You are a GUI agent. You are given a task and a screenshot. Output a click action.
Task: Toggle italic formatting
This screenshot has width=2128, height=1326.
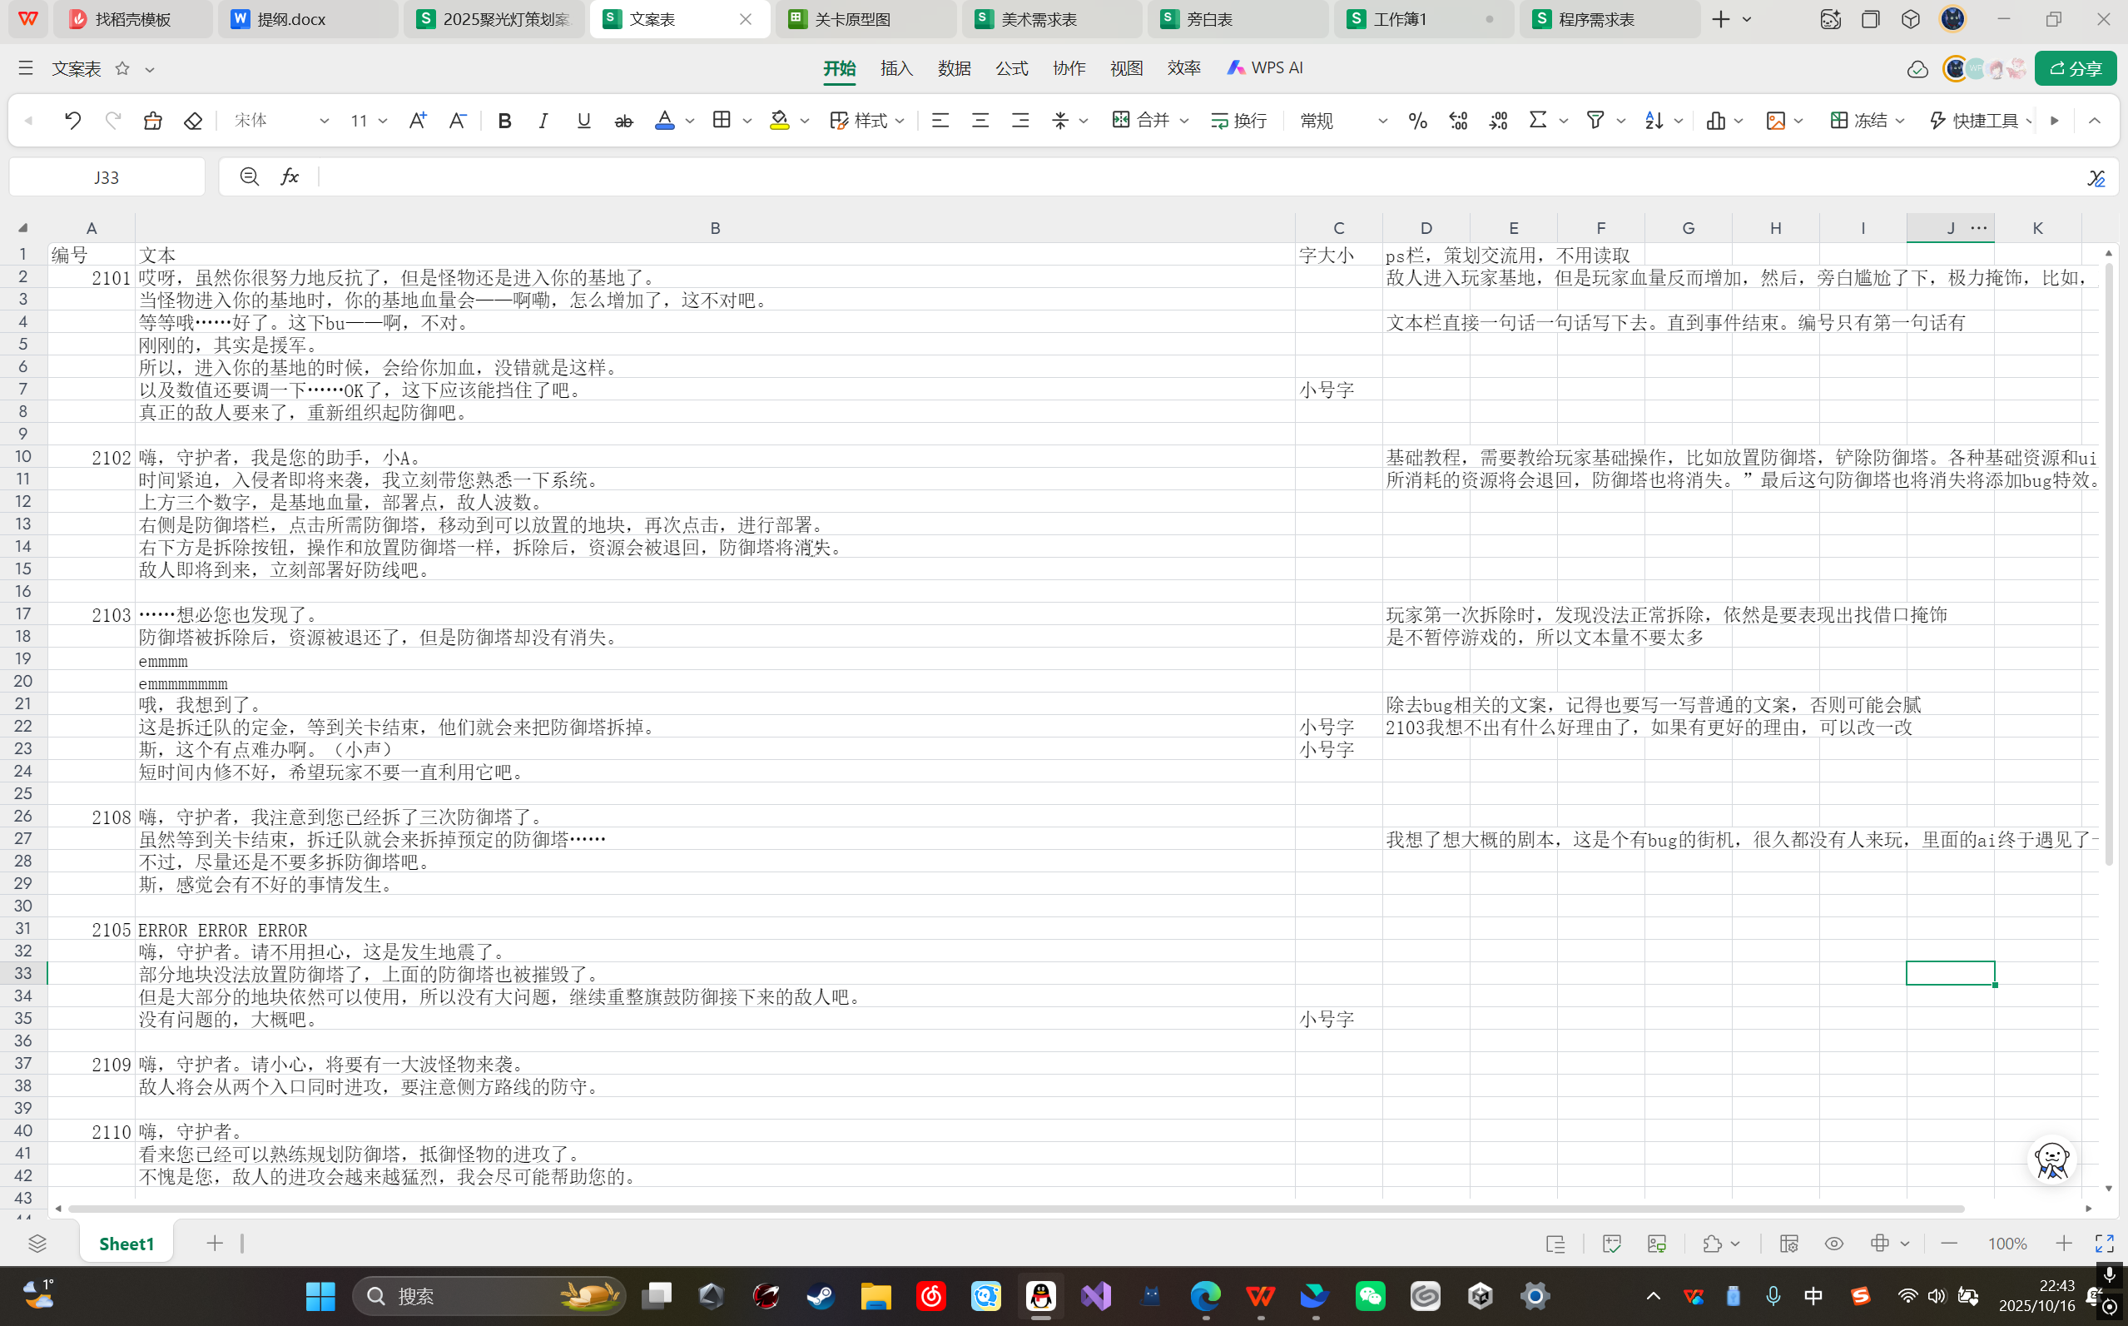(543, 120)
